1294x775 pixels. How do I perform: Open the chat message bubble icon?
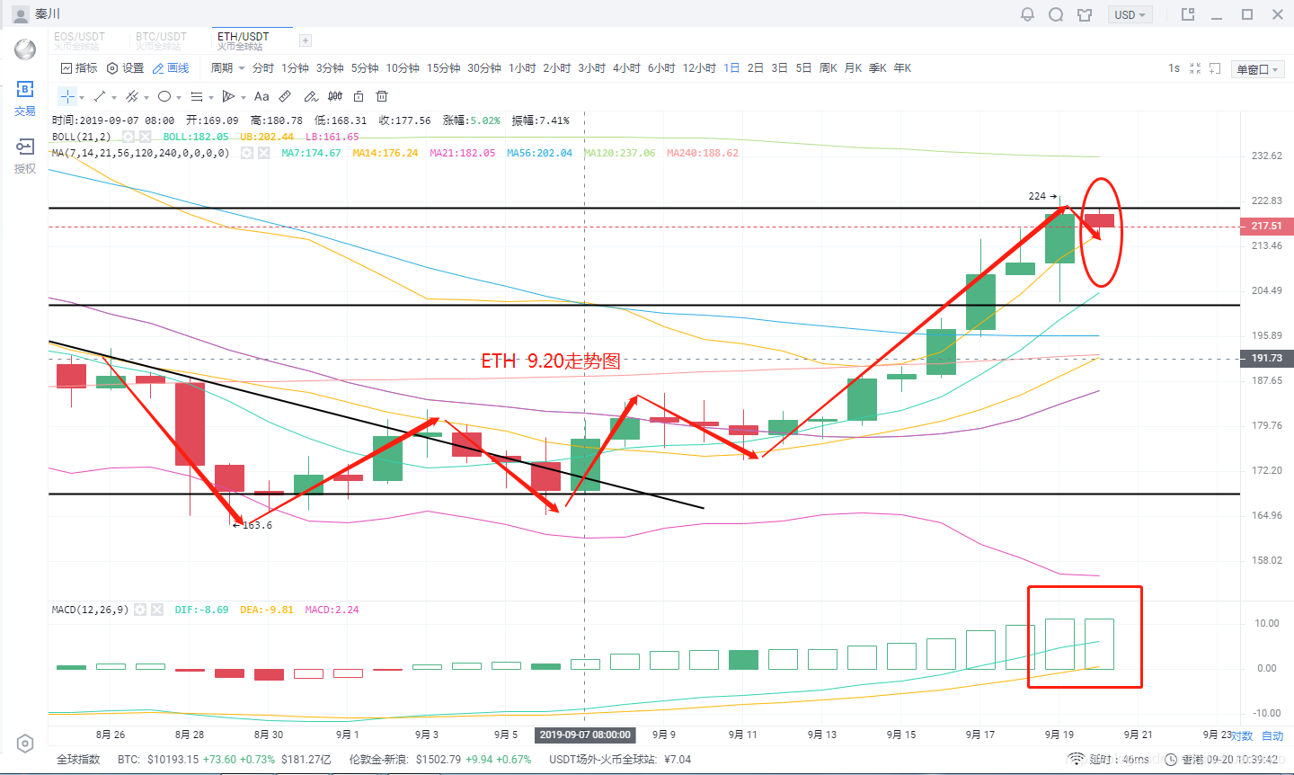coord(1056,14)
